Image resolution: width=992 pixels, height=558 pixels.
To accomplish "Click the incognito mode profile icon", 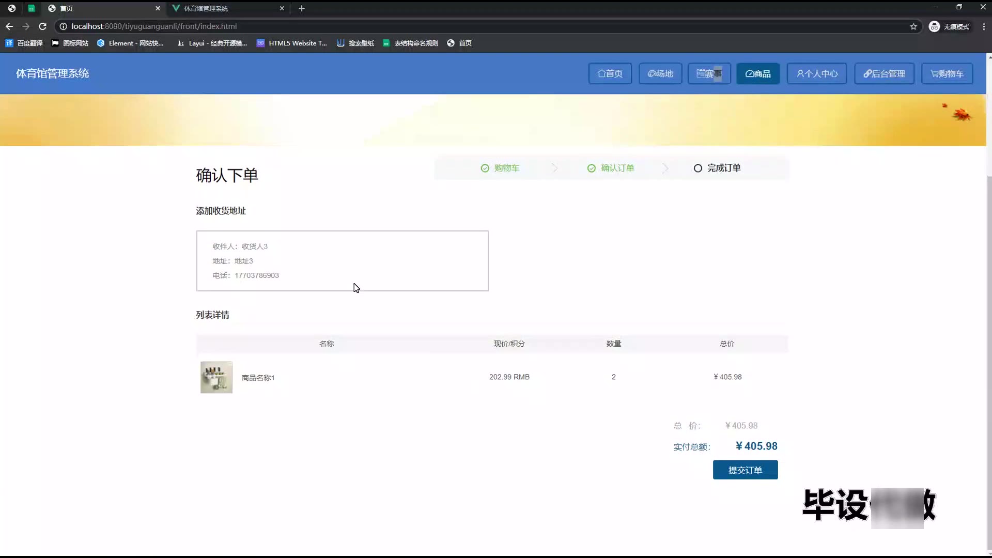I will (934, 26).
